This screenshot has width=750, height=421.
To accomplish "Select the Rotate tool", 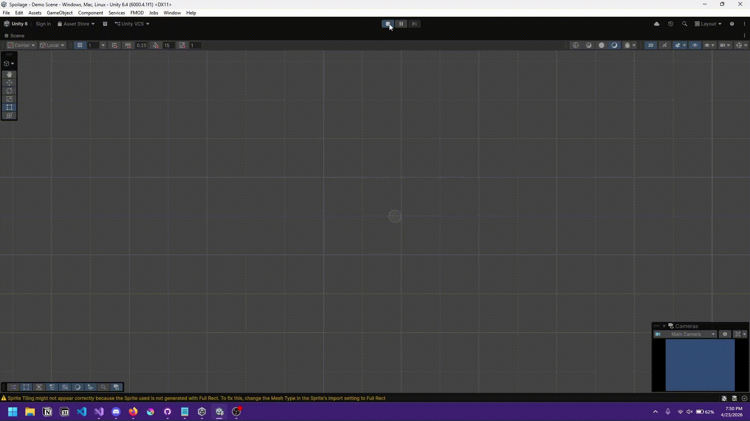I will click(x=9, y=91).
